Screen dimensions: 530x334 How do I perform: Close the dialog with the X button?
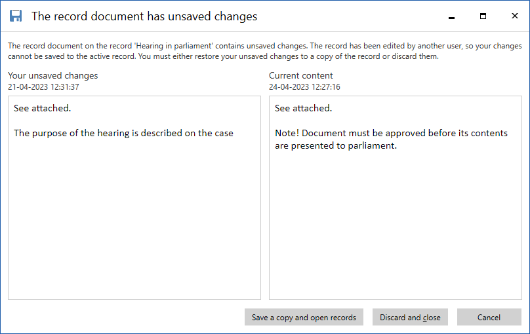coord(514,16)
